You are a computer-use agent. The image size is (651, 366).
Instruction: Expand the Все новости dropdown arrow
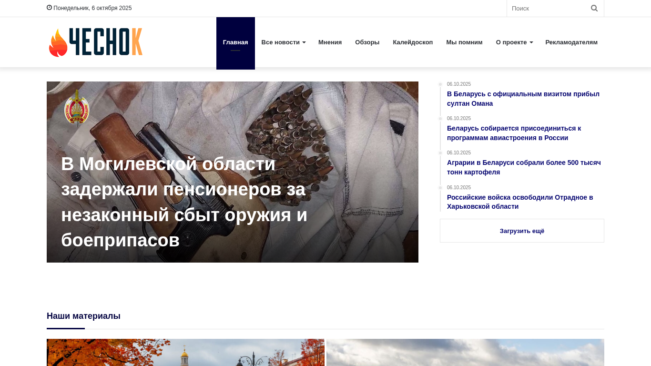(x=304, y=42)
